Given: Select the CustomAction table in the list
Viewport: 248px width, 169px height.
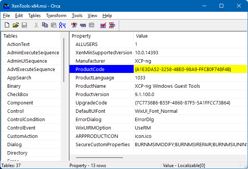Looking at the screenshot, I should 22,136.
